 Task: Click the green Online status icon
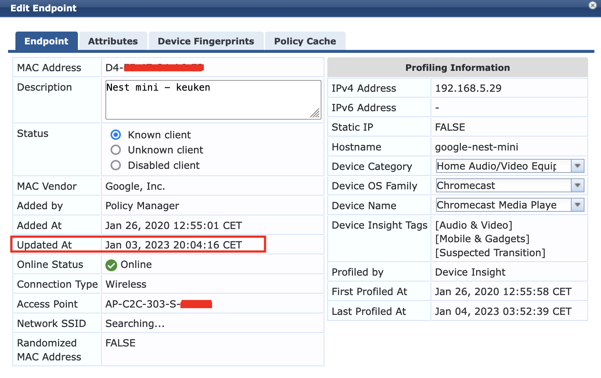[x=111, y=265]
